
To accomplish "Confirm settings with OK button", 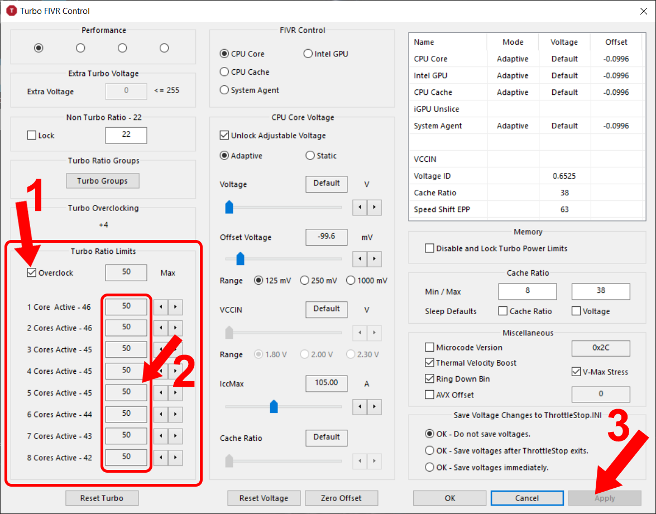I will click(450, 498).
